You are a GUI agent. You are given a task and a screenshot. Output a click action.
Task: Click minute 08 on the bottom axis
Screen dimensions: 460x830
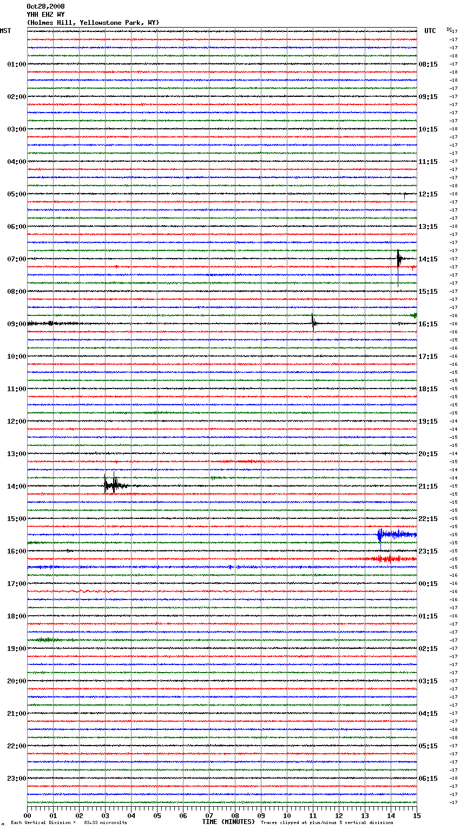[x=235, y=815]
